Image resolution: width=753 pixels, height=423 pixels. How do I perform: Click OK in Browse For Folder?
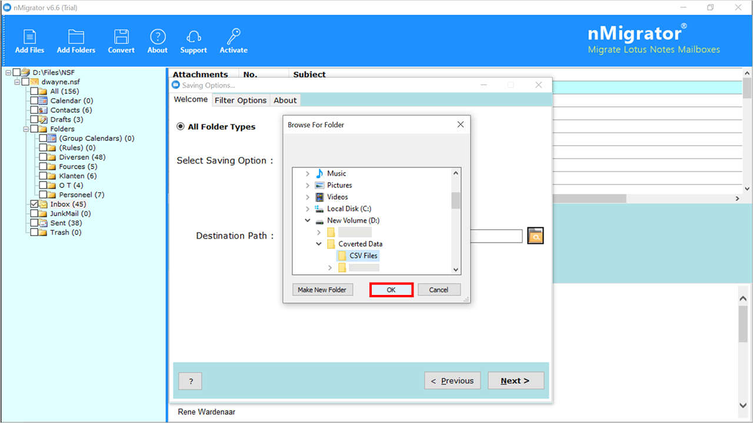(x=391, y=290)
